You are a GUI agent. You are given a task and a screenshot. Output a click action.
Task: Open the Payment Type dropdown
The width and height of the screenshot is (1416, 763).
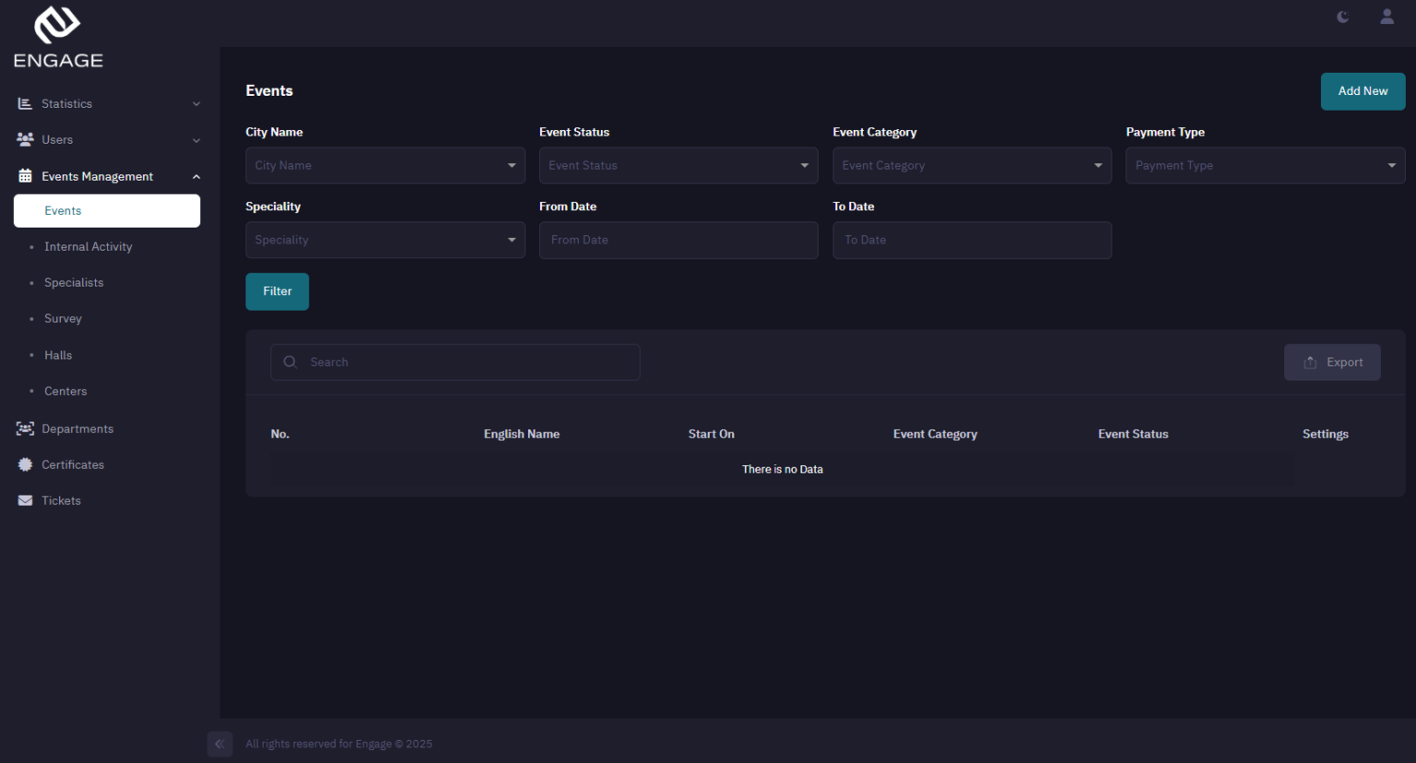(1265, 165)
